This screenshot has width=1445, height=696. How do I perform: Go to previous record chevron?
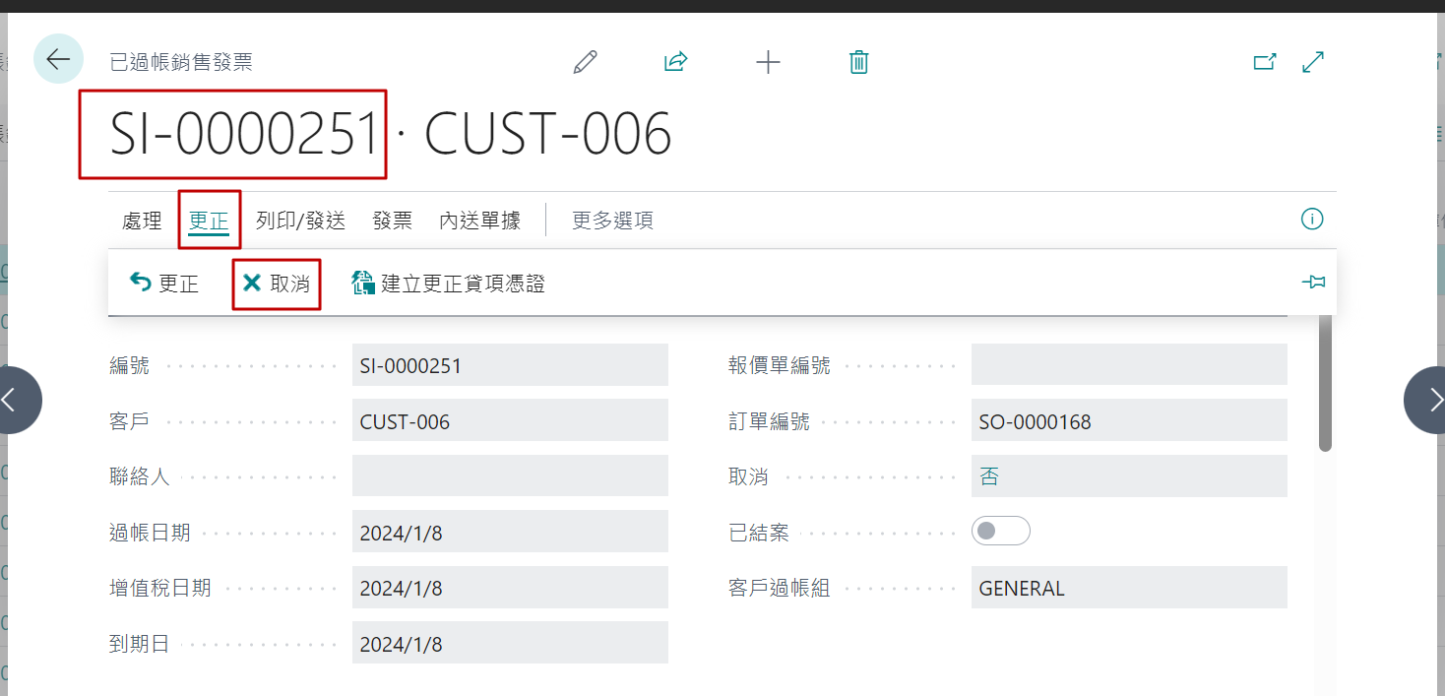pos(10,400)
